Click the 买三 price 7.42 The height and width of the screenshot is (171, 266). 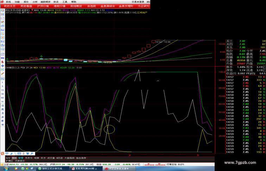(242, 41)
